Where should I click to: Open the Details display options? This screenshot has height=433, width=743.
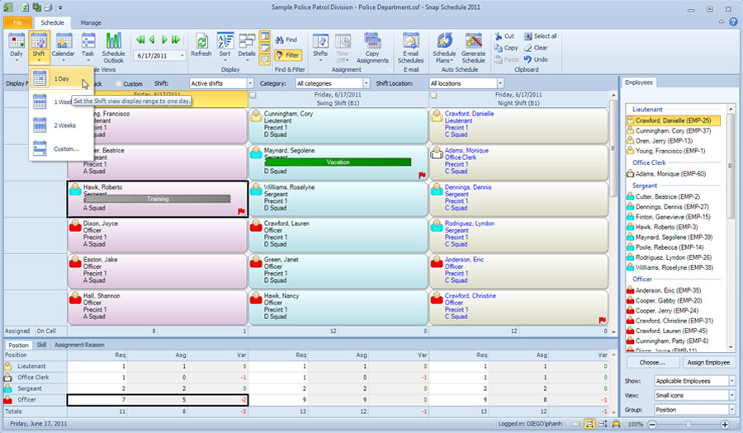[x=247, y=46]
